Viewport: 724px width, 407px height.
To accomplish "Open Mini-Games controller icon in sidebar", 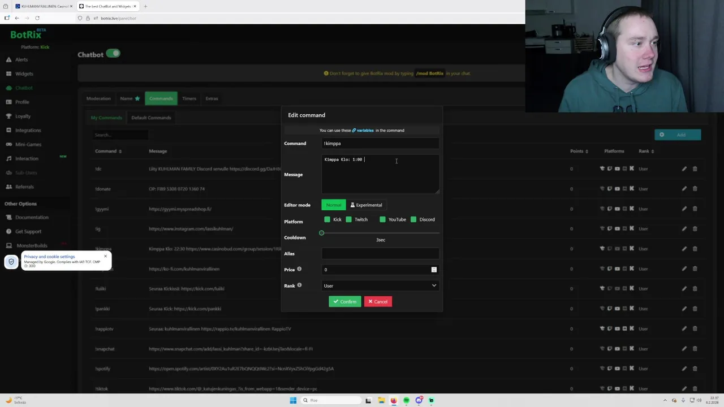I will click(8, 144).
